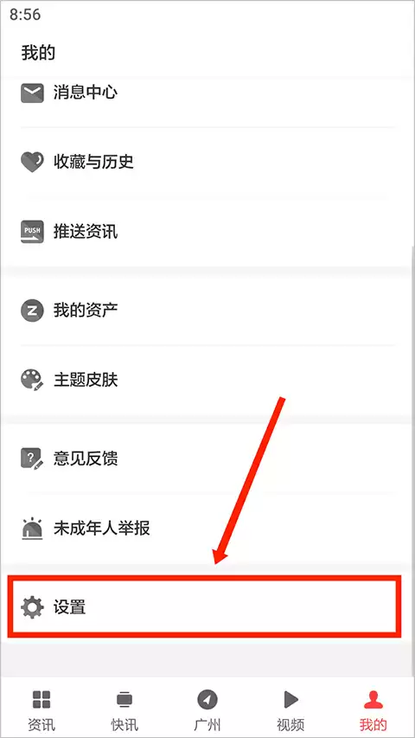This screenshot has height=738, width=415.
Task: Open 我的资产 assets page
Action: (x=207, y=310)
